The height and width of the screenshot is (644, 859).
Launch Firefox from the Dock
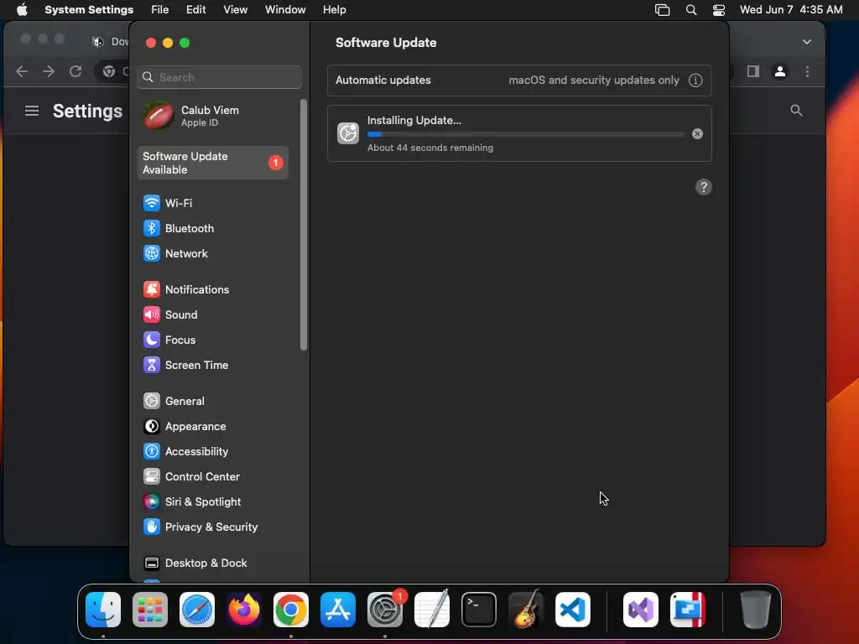[244, 610]
